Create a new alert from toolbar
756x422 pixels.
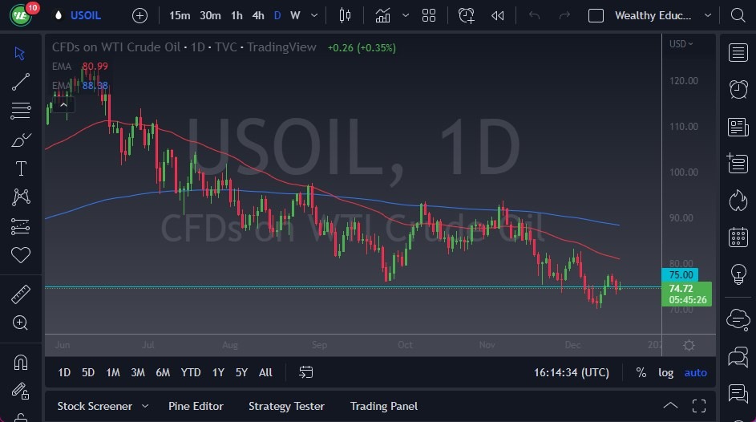(467, 16)
